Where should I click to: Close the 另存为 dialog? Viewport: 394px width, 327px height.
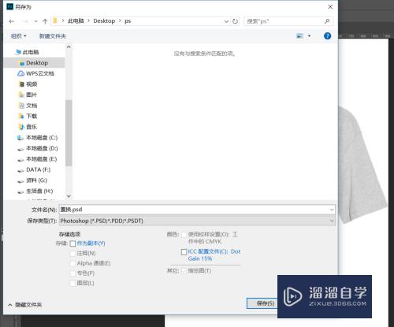point(330,7)
